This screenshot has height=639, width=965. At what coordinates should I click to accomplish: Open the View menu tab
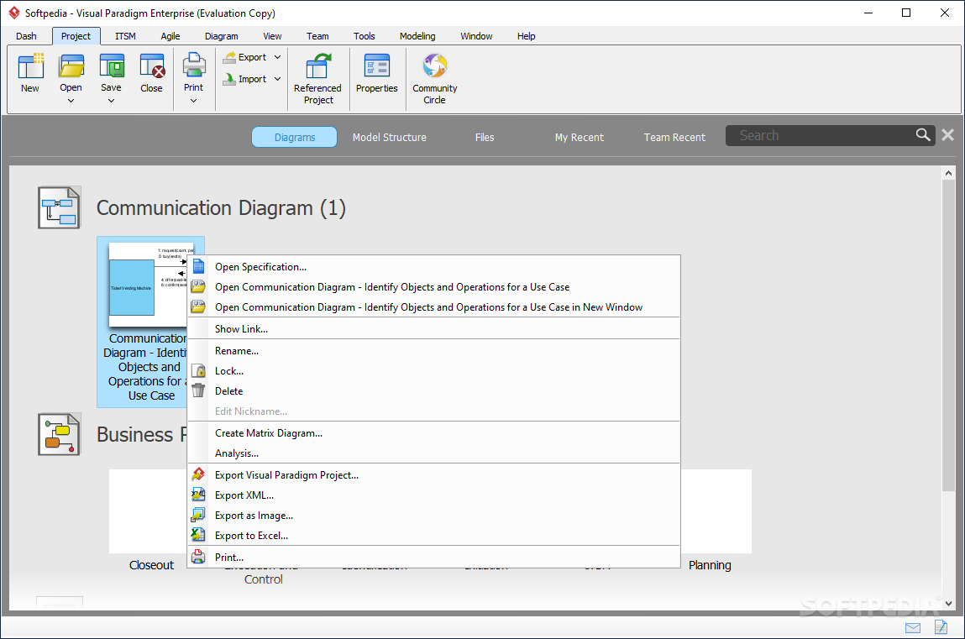(x=273, y=36)
